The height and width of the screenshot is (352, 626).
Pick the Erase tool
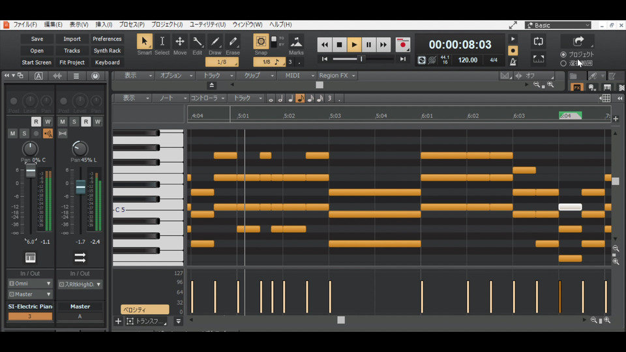233,42
